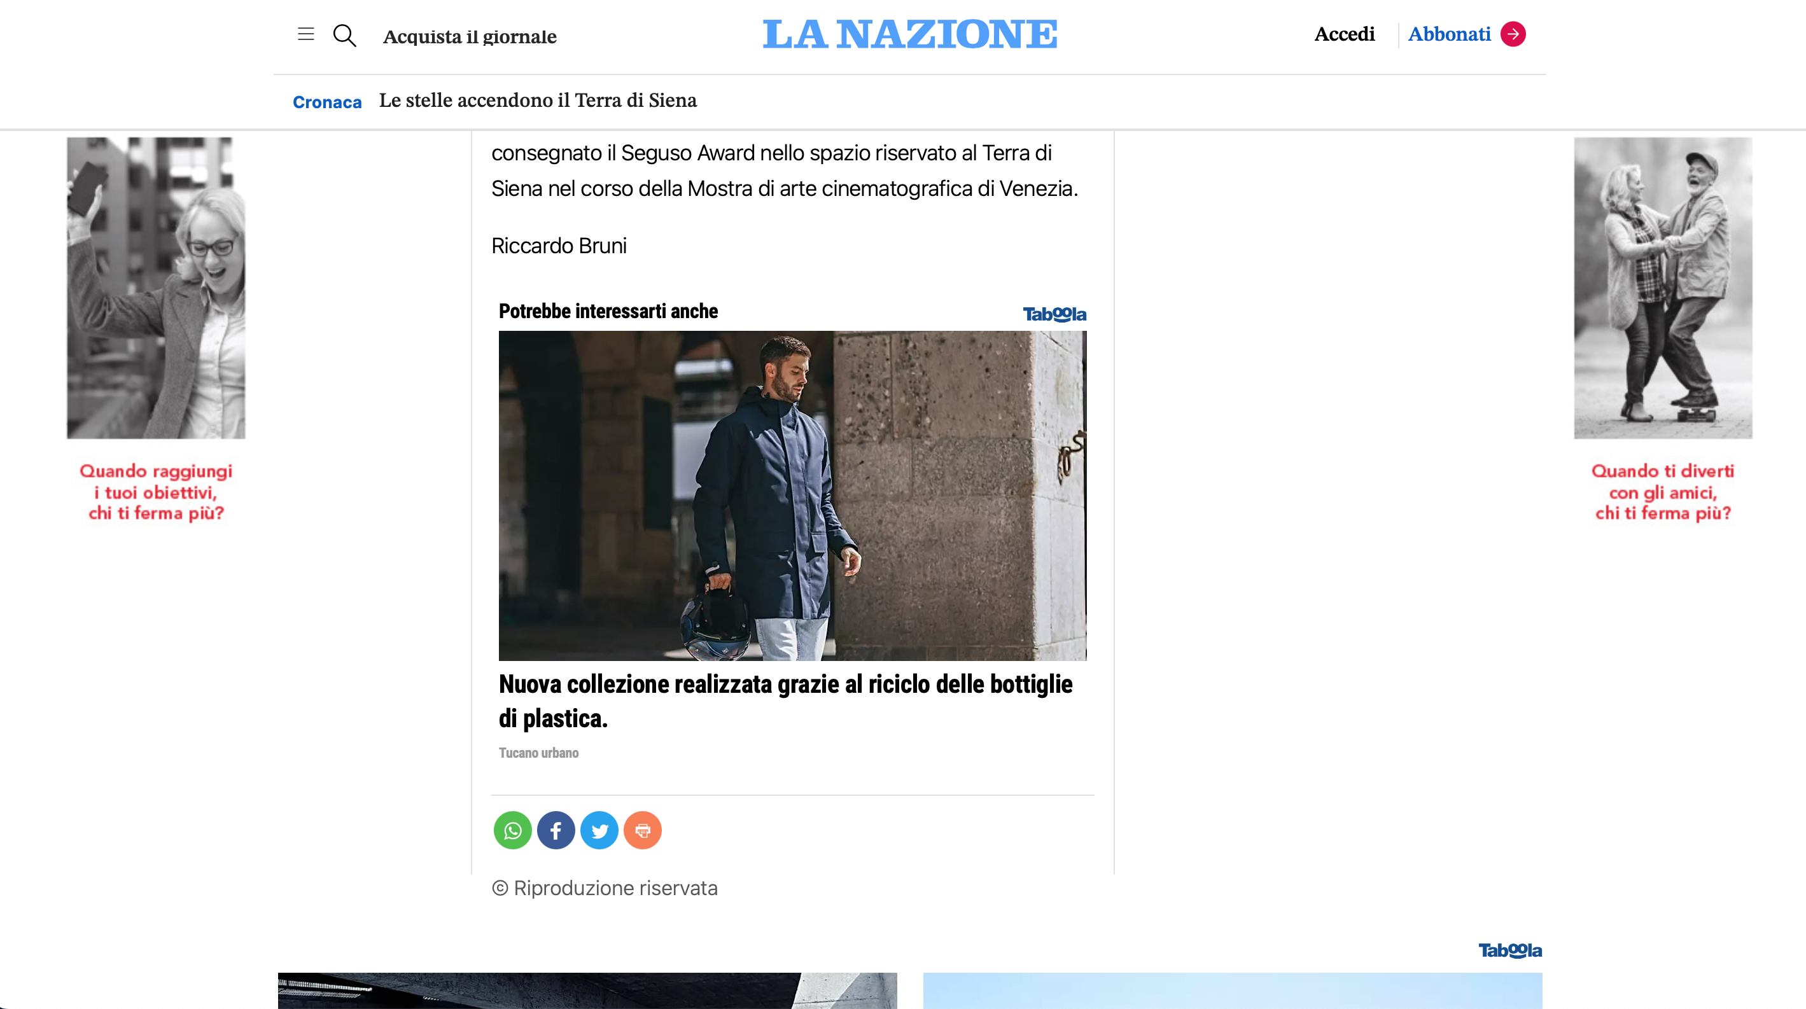Open the hamburger menu icon

(x=305, y=34)
